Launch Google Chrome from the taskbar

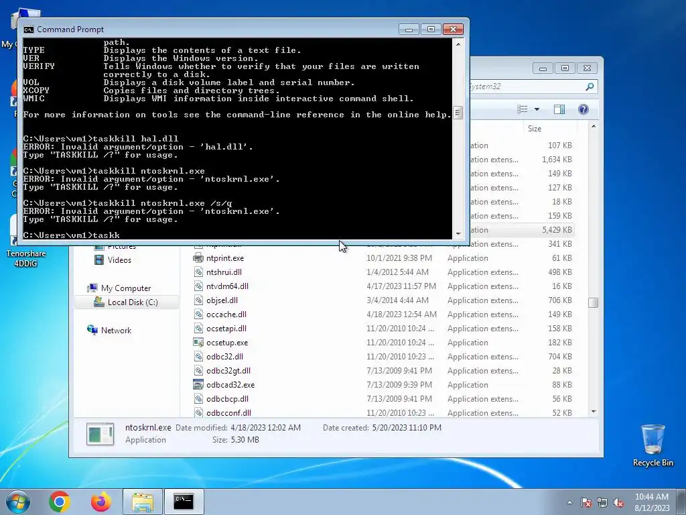pyautogui.click(x=60, y=502)
